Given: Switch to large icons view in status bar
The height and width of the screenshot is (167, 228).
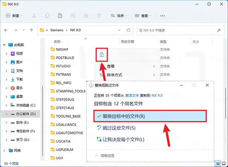Looking at the screenshot, I should click(224, 164).
